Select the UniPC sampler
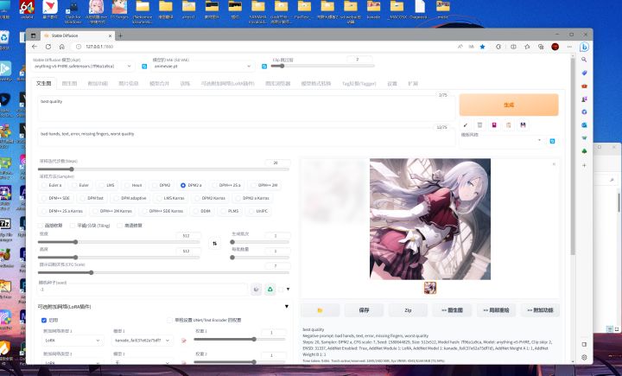 [257, 211]
